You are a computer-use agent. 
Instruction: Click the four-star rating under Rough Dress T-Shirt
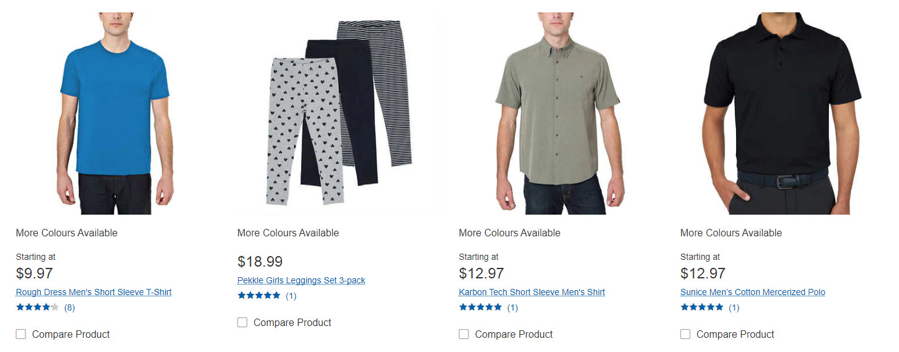click(38, 307)
